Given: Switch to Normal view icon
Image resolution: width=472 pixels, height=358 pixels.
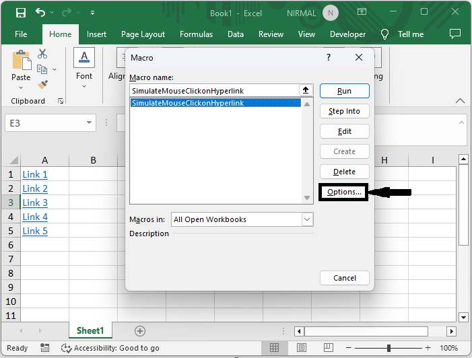Looking at the screenshot, I should pos(274,348).
